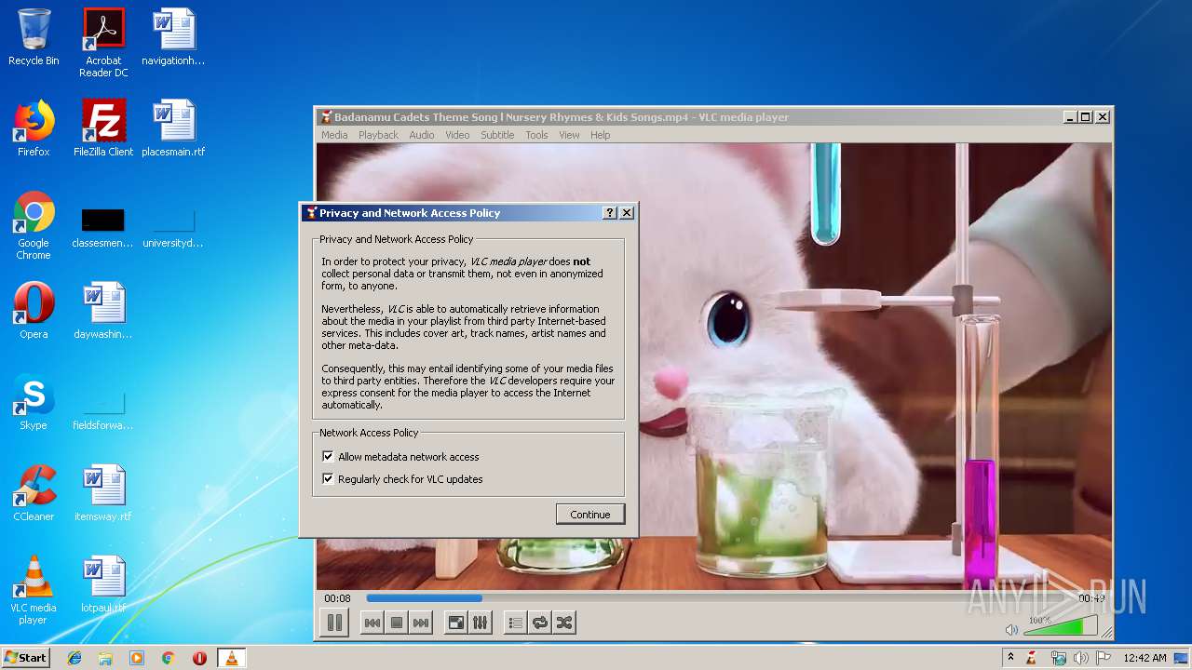Click the dialog help question mark button
Screen dimensions: 1192x670
(x=610, y=213)
